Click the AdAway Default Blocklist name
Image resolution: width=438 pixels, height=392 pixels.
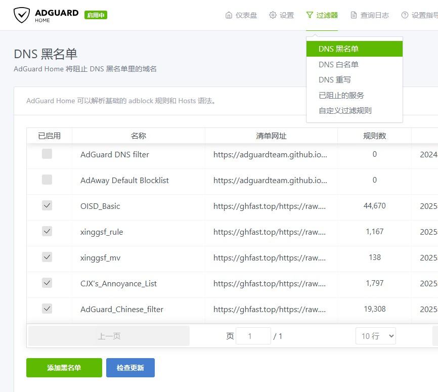click(124, 180)
